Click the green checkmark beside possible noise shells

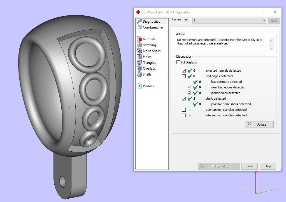point(195,104)
